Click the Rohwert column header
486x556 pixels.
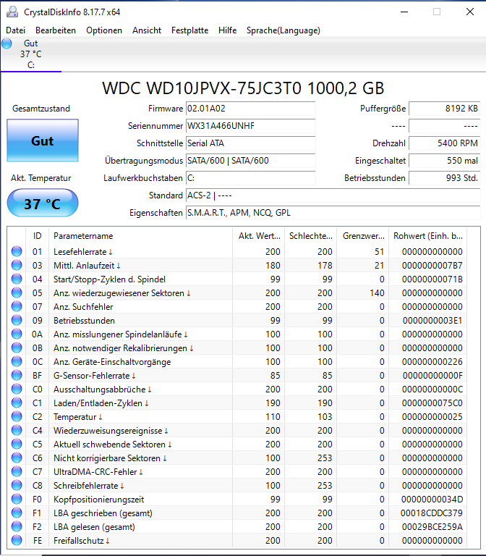[428, 236]
